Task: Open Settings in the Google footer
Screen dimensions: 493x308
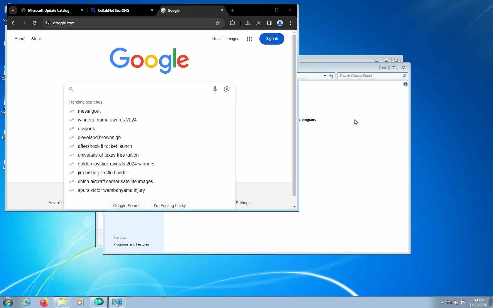Action: click(x=243, y=203)
